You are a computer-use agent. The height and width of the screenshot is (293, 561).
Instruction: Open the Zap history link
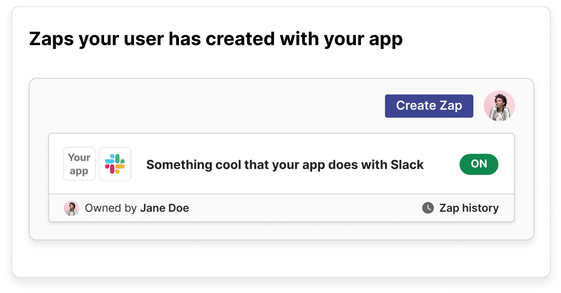coord(468,208)
